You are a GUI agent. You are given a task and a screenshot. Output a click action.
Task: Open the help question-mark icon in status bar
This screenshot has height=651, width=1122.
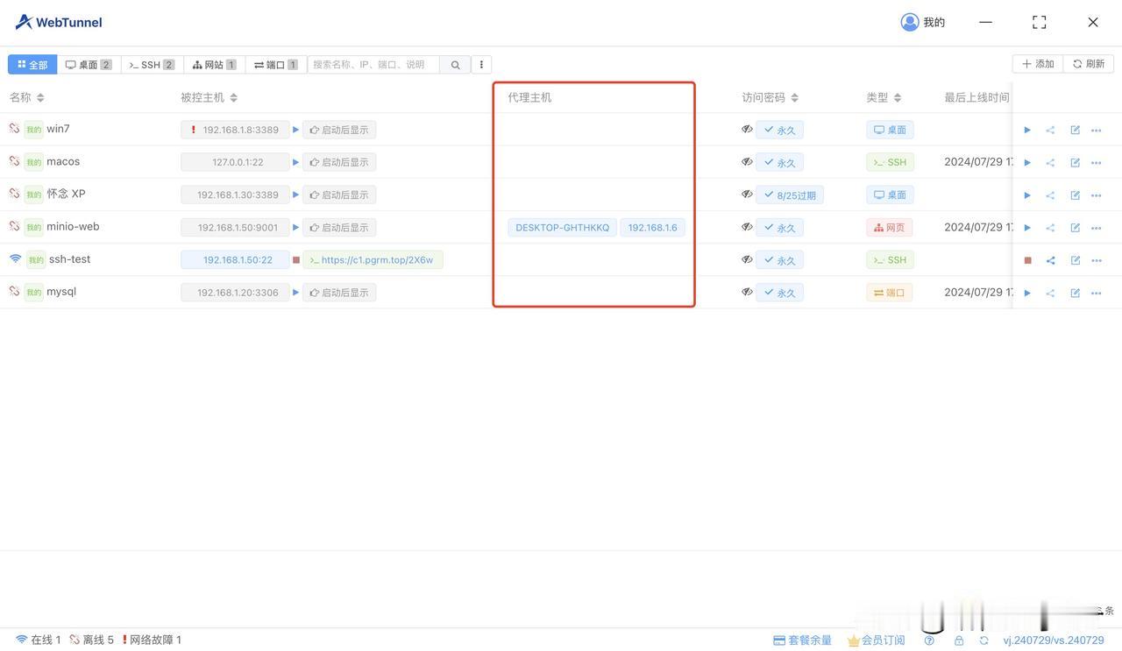click(929, 640)
